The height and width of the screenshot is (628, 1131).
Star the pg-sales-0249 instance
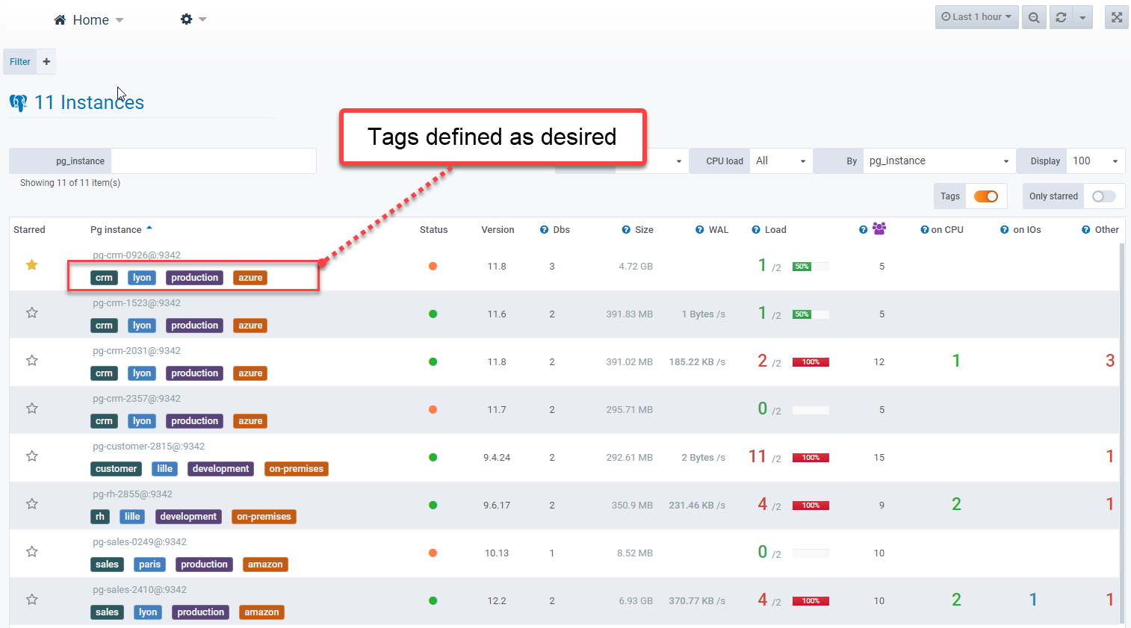tap(32, 552)
